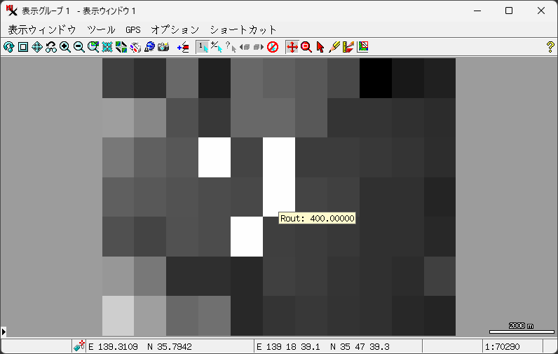The image size is (558, 354).
Task: Open the ショートカット menu
Action: 243,29
